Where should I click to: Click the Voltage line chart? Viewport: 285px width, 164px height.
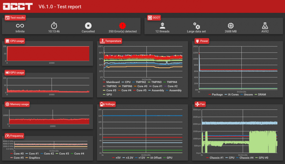[x=142, y=131]
